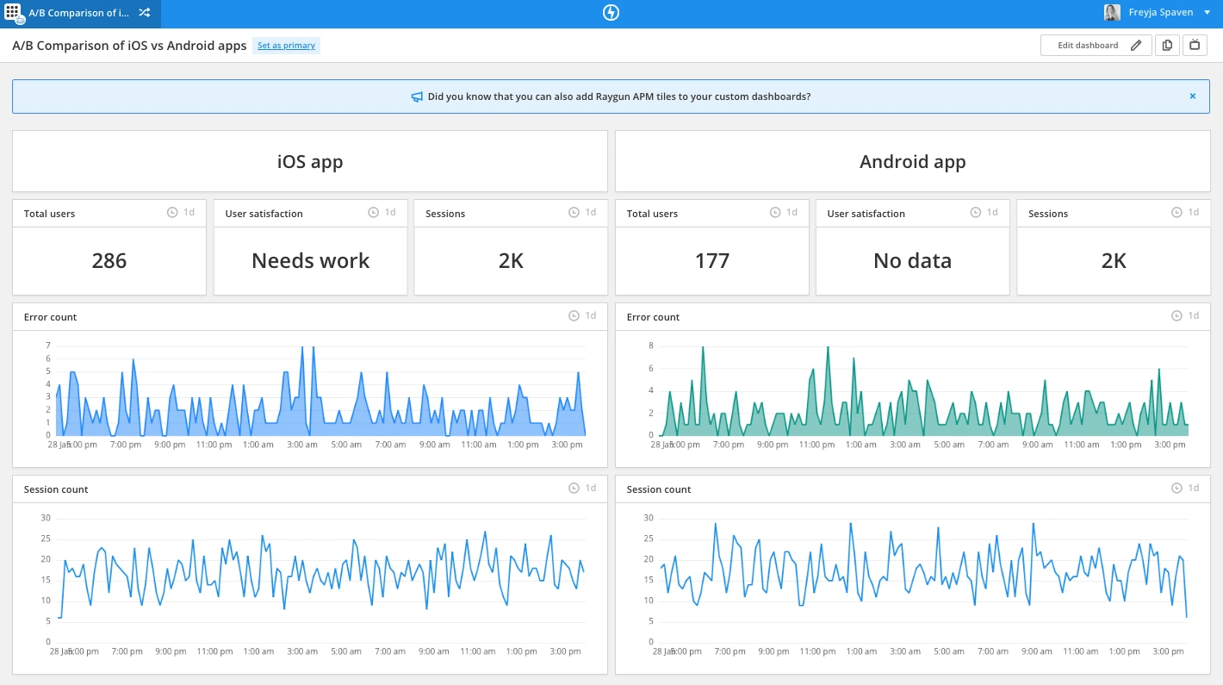Click the A/B Comparison dashboard title
This screenshot has width=1223, height=685.
(129, 46)
